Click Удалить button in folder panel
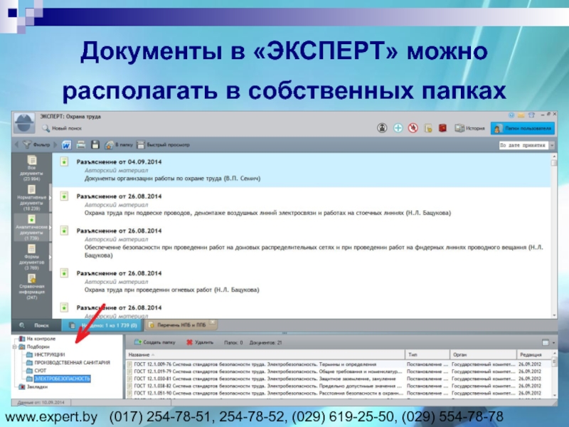Screen dimensions: 569x427 point(200,342)
